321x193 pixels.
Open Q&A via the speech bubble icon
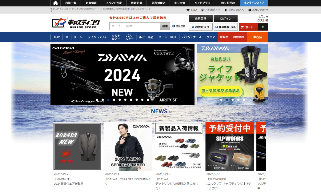pyautogui.click(x=188, y=10)
